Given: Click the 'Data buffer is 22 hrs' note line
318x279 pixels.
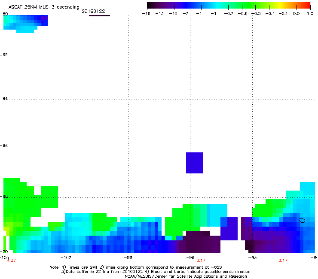Looking at the screenshot, I should coord(156,272).
